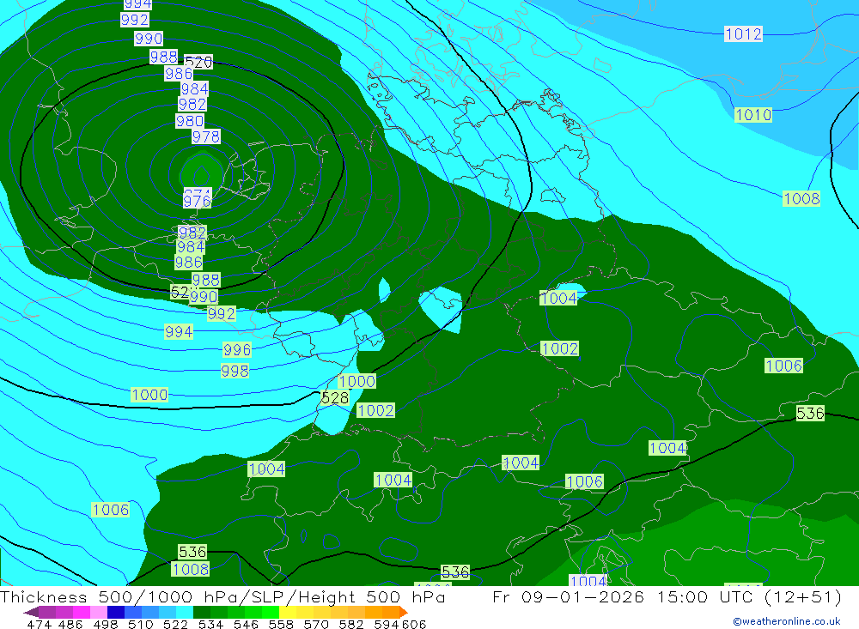Select the dark green swatch above 534

202,612
